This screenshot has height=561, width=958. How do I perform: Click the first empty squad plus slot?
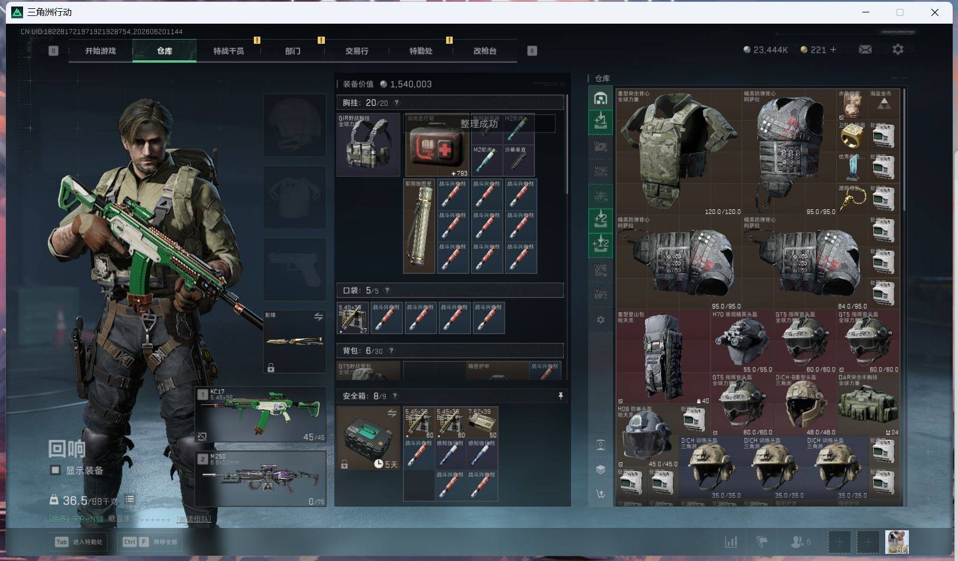tap(839, 541)
